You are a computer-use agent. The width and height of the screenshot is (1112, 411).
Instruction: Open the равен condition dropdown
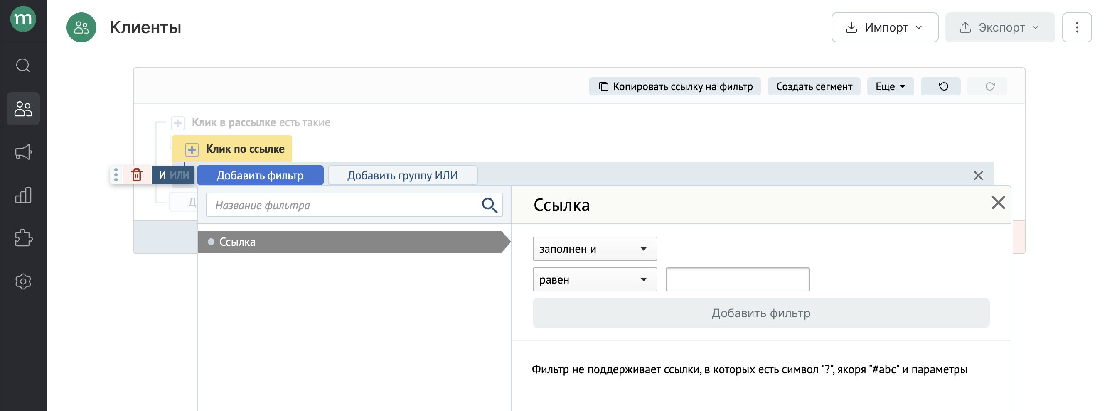point(594,280)
